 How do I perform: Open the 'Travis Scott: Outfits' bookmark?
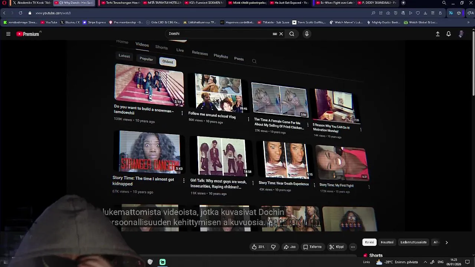tap(309, 22)
